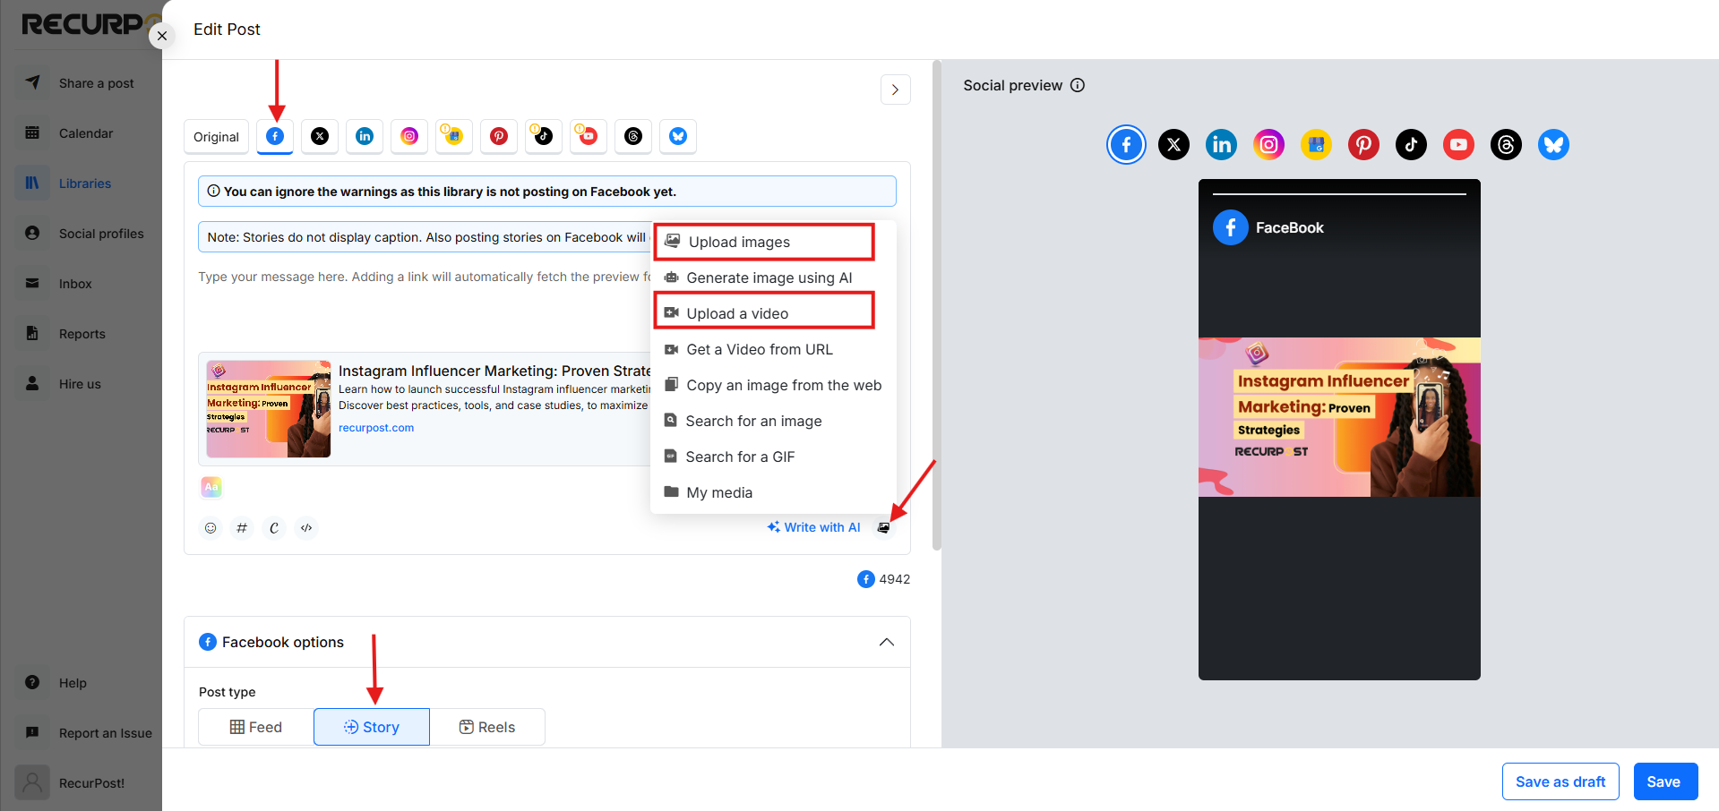Switch to the X (Twitter) editor tab
Viewport: 1719px width, 811px height.
tap(320, 136)
